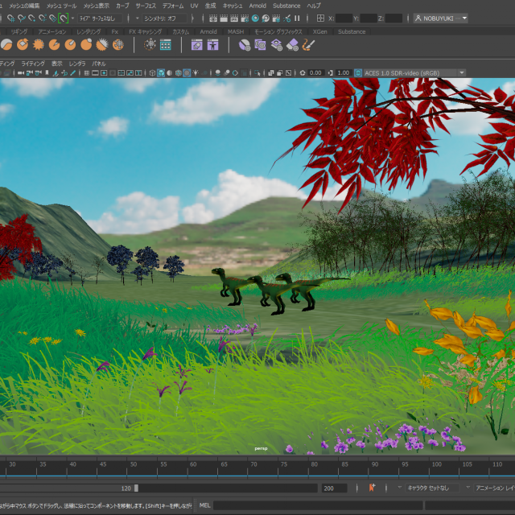Open the メッシュ ツール menu

(61, 6)
